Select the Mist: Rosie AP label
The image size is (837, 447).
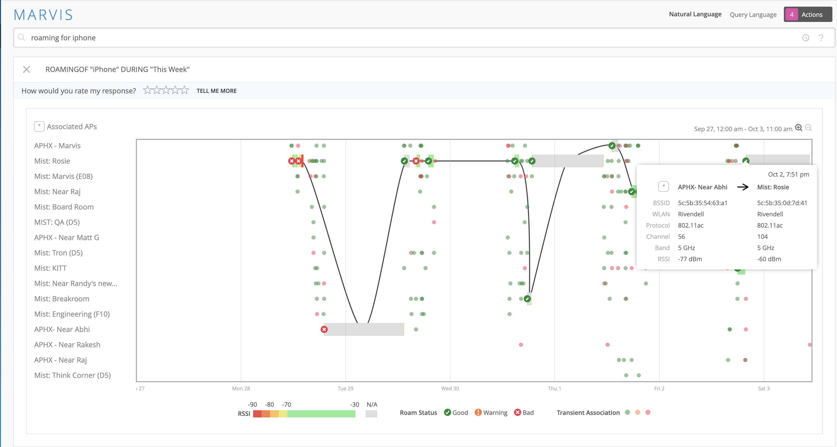click(52, 161)
